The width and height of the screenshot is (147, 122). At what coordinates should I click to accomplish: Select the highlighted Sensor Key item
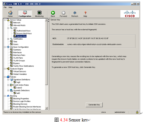coord(21,36)
